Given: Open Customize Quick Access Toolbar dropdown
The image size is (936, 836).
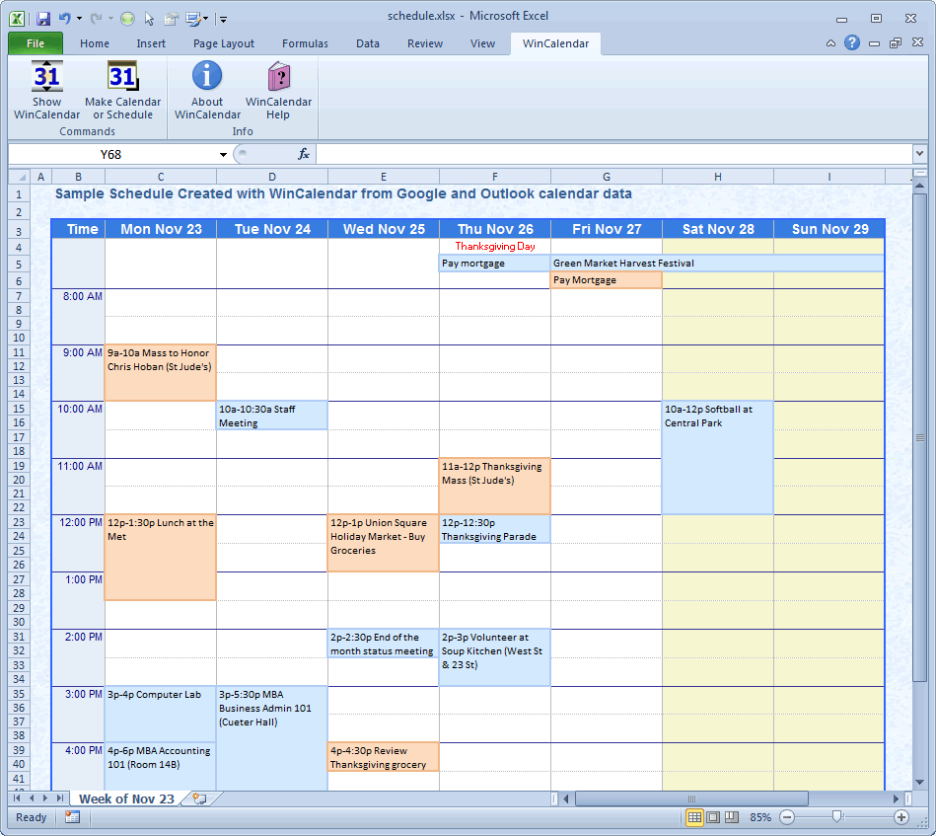Looking at the screenshot, I should coord(223,20).
